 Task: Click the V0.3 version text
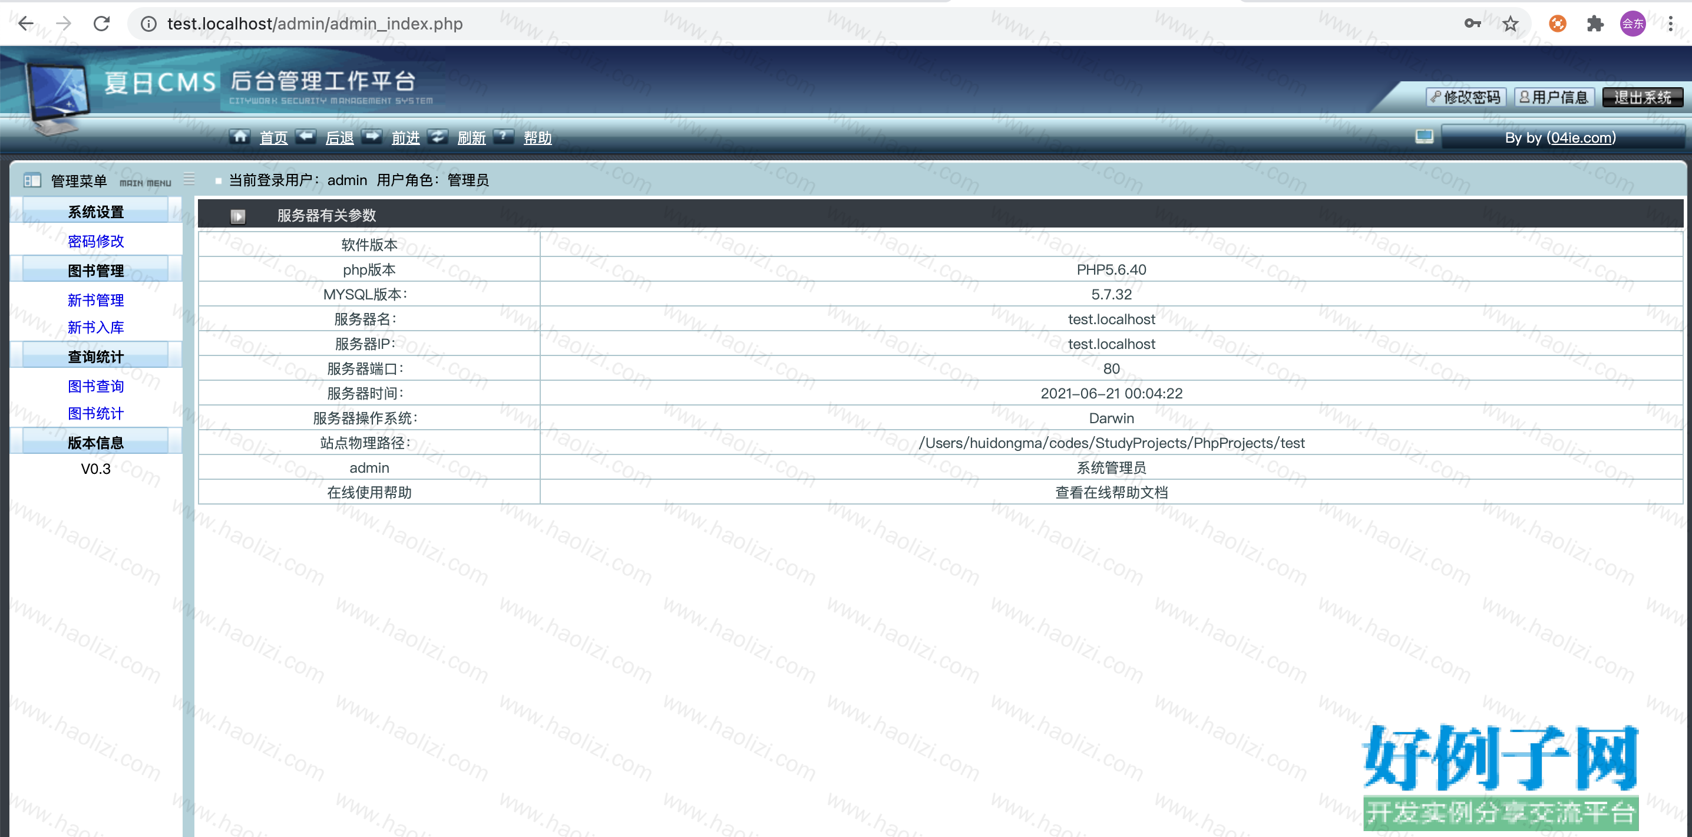click(96, 469)
